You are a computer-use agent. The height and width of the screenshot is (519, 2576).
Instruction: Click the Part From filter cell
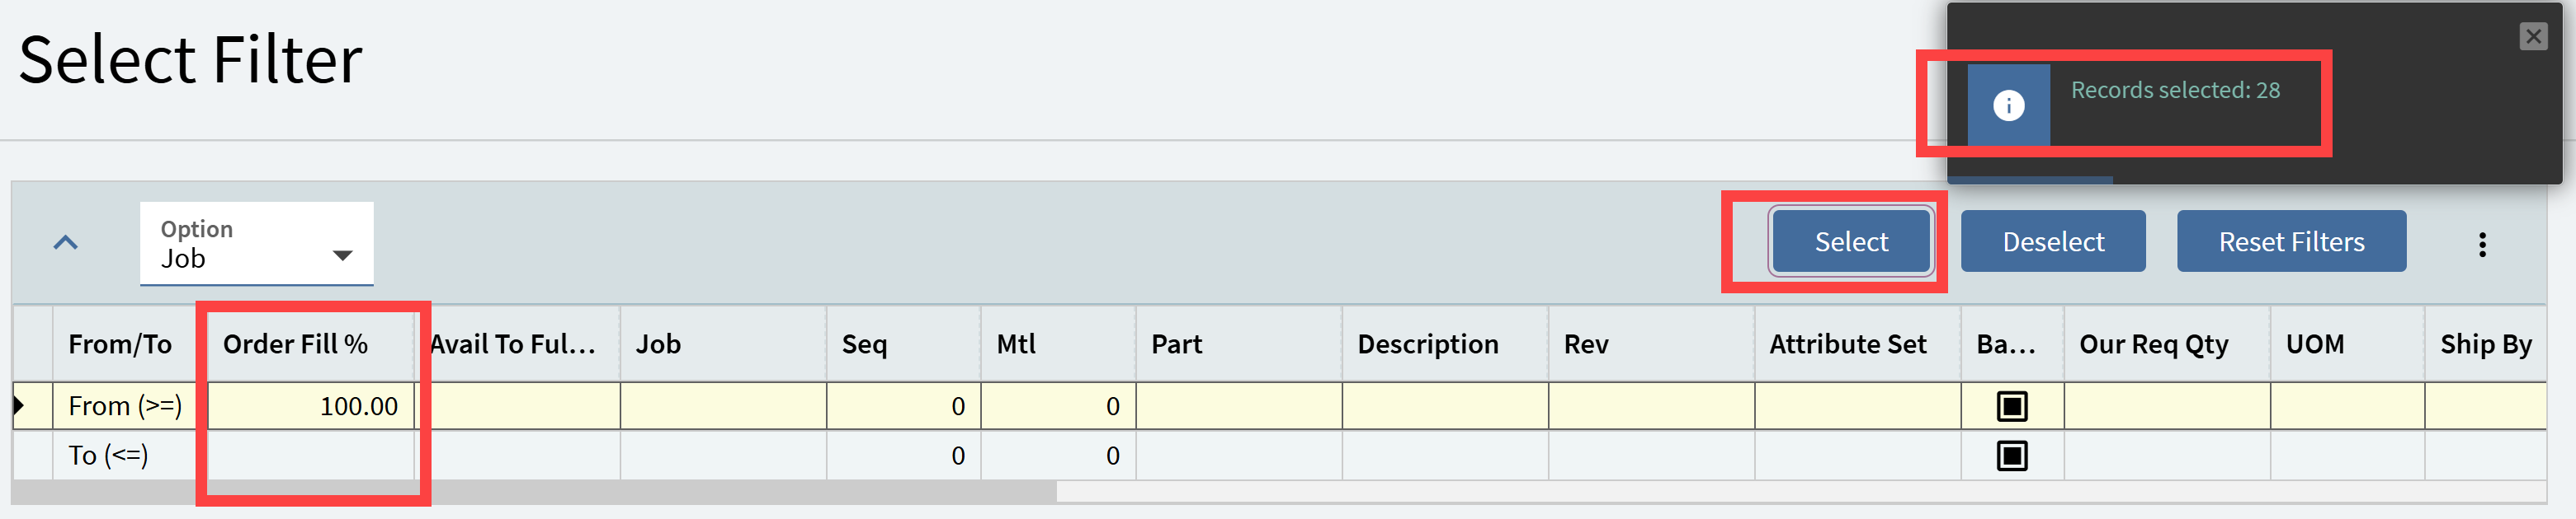[x=1239, y=406]
